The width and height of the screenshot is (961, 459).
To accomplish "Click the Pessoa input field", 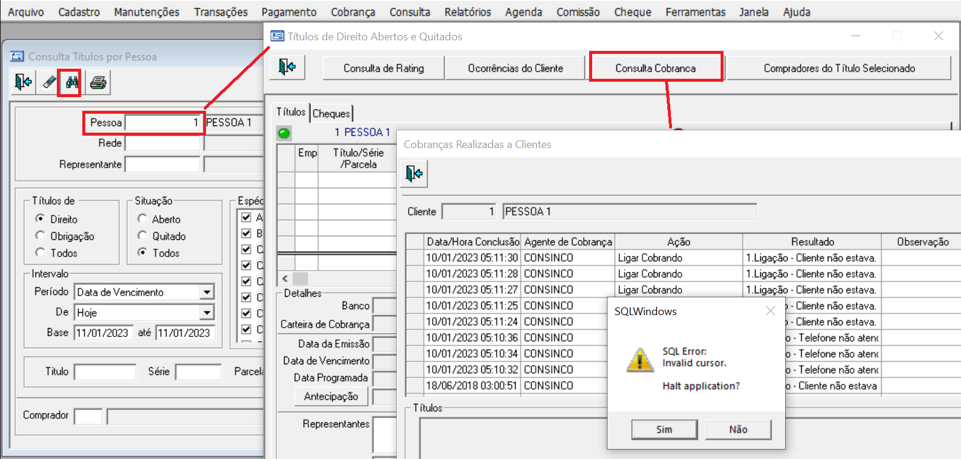I will point(163,123).
